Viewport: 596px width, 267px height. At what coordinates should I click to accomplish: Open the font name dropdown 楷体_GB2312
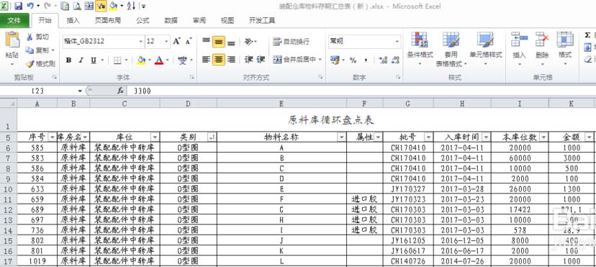click(x=141, y=42)
